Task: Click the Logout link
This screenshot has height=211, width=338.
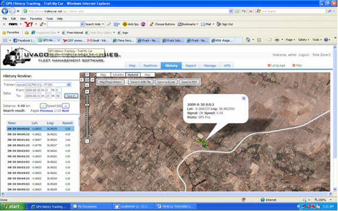Action: click(x=303, y=55)
